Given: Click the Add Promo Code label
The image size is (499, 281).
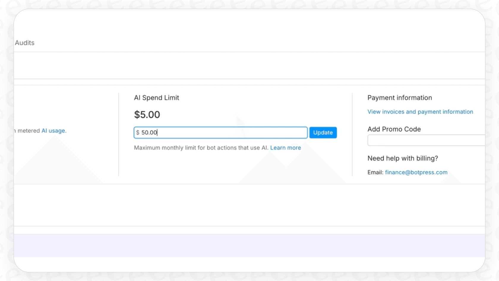Looking at the screenshot, I should coord(394,129).
